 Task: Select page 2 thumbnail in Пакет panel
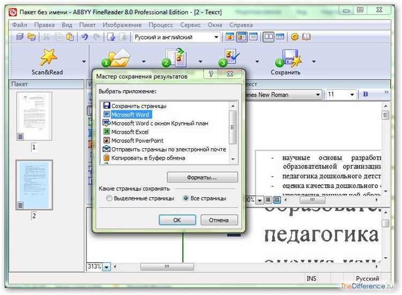click(x=34, y=185)
